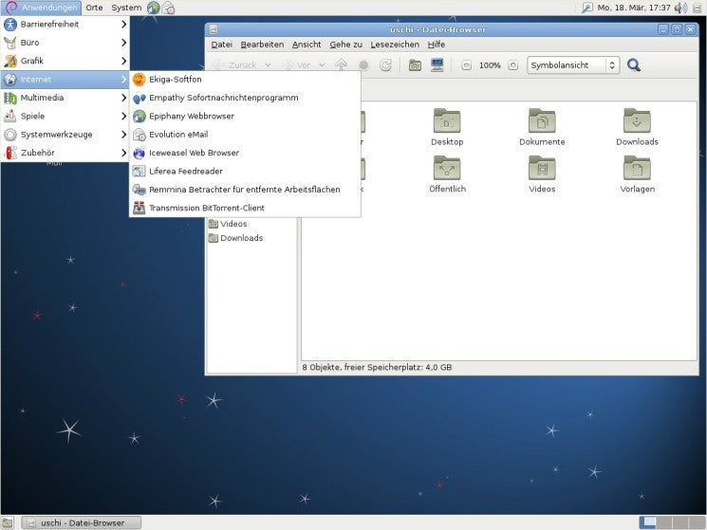707x530 pixels.
Task: Click the first workspace in switcher
Action: point(648,522)
